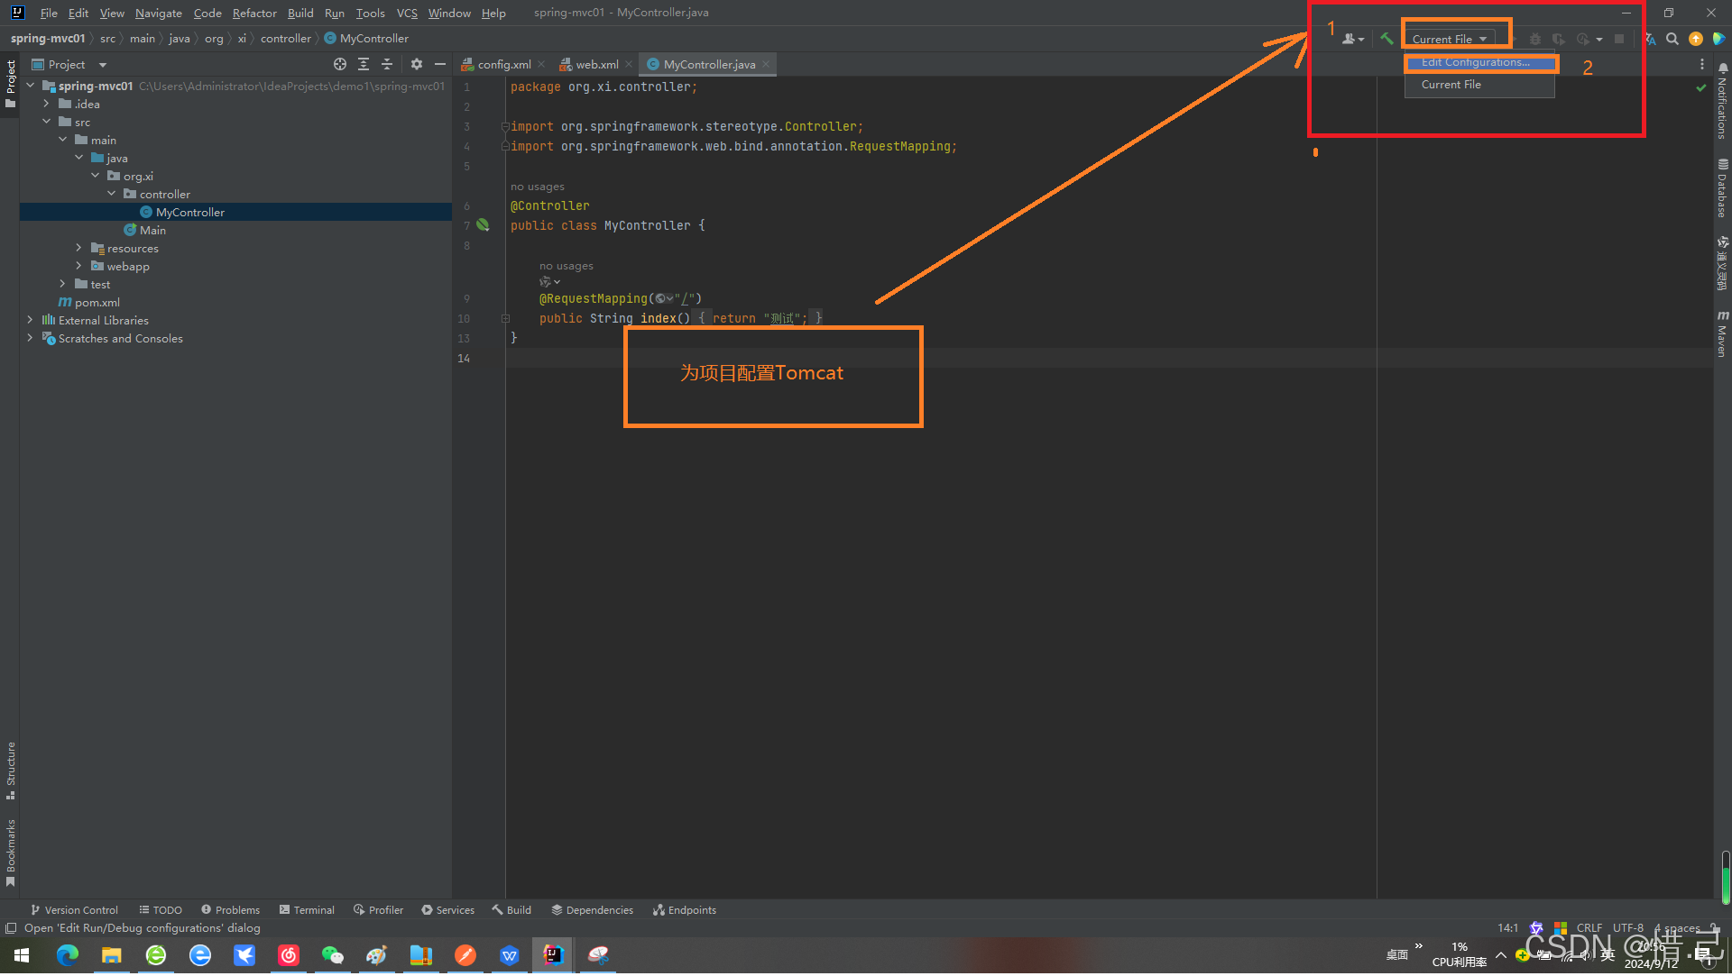The image size is (1732, 976).
Task: Open the Maven tool window sidebar
Action: click(1722, 334)
